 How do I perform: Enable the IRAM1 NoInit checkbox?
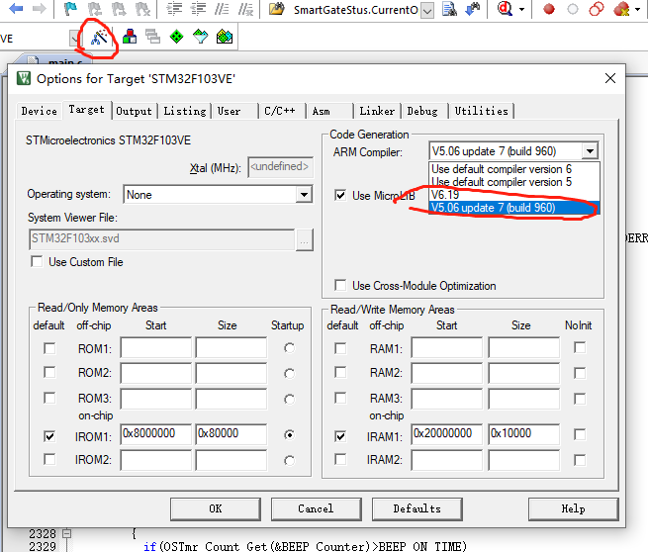tap(580, 434)
